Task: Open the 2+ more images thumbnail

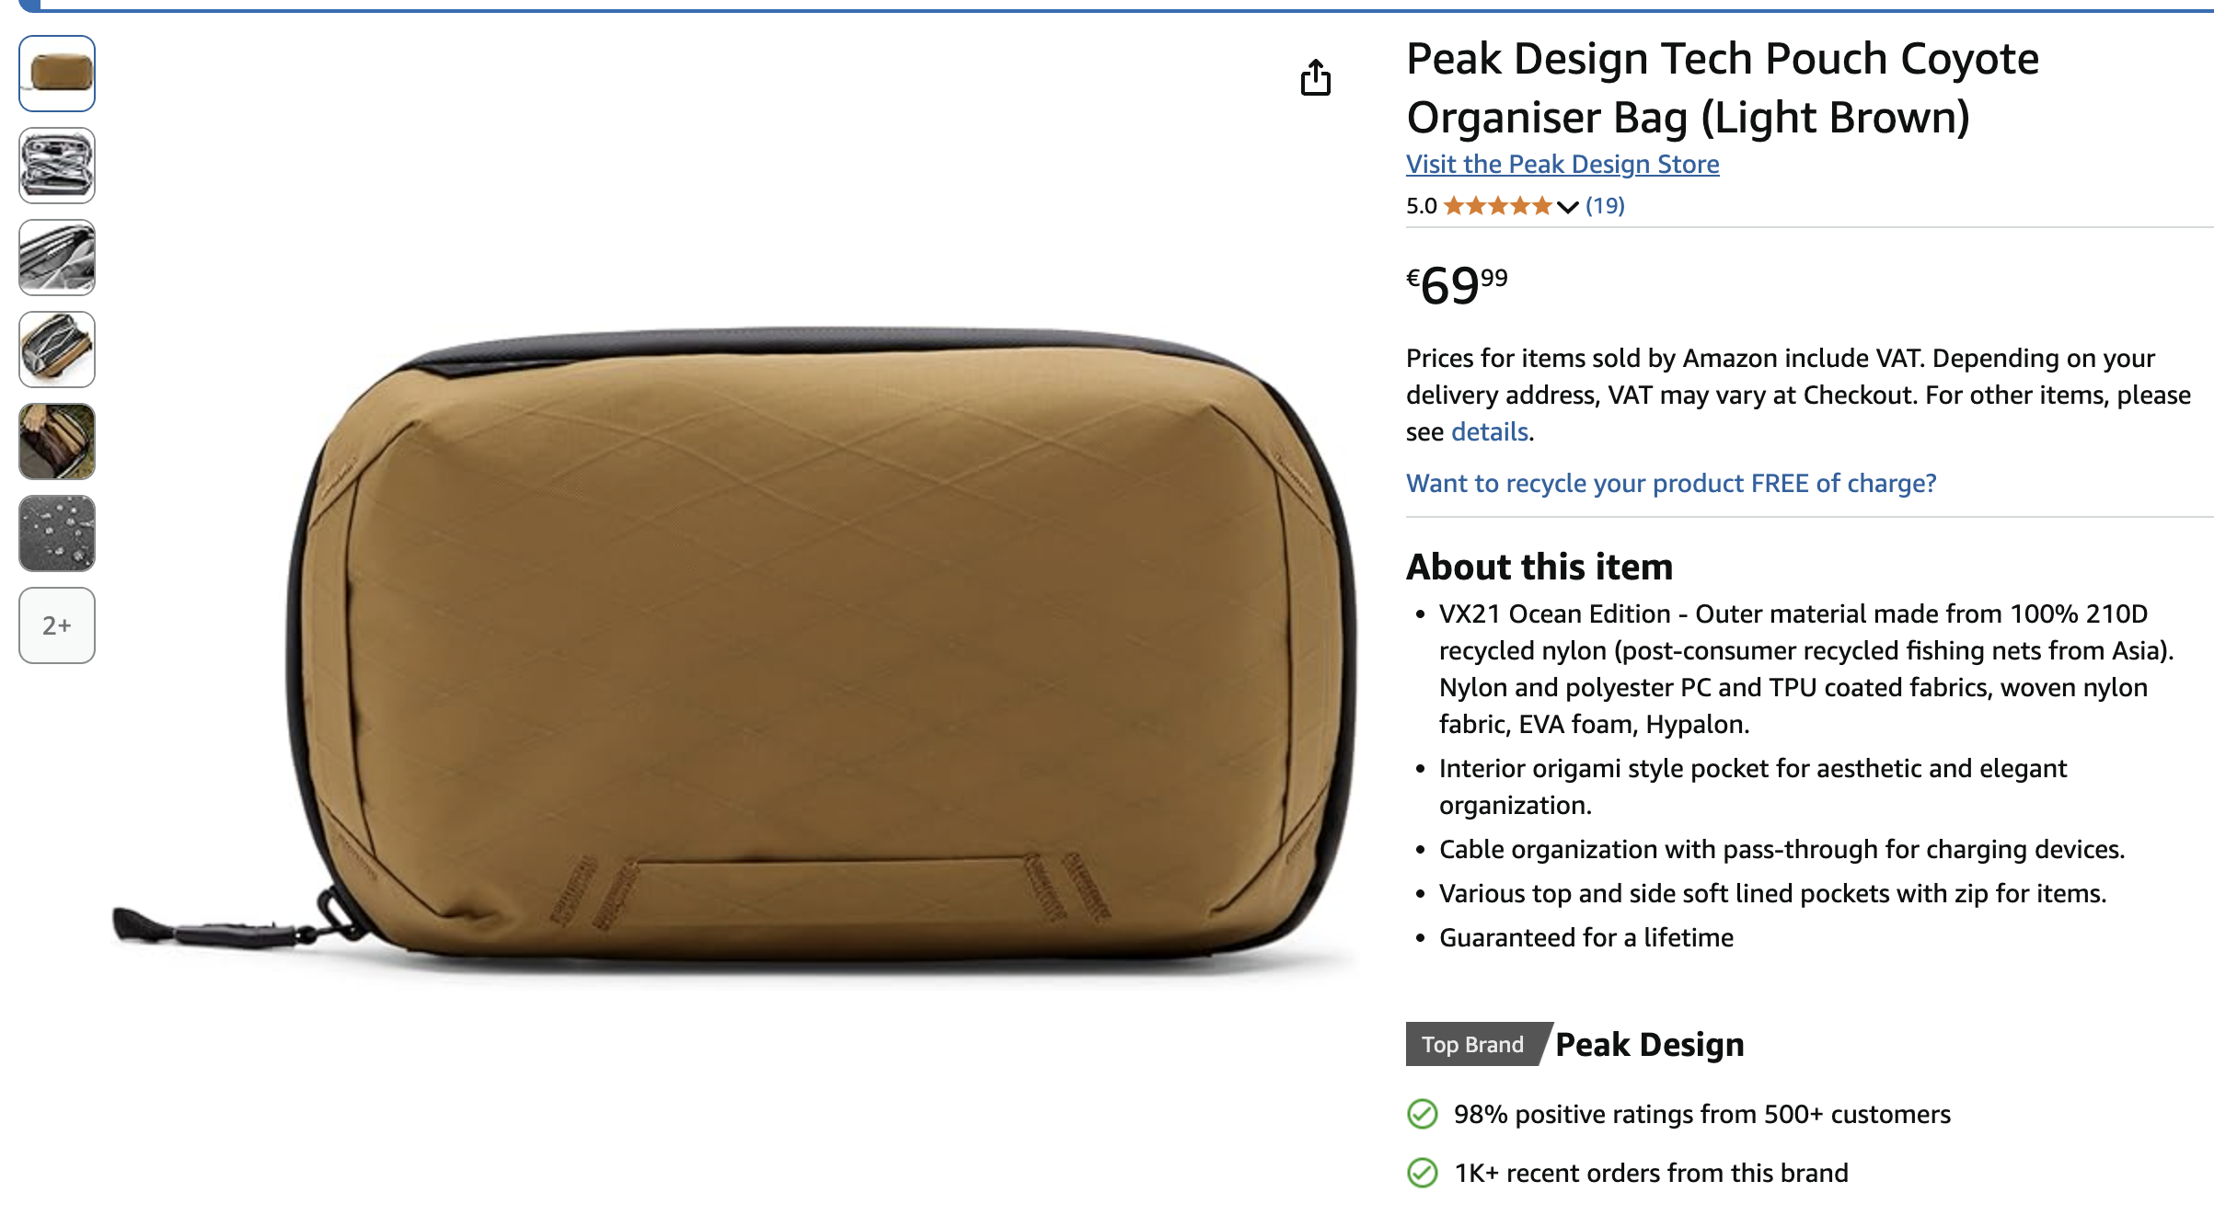Action: point(57,625)
